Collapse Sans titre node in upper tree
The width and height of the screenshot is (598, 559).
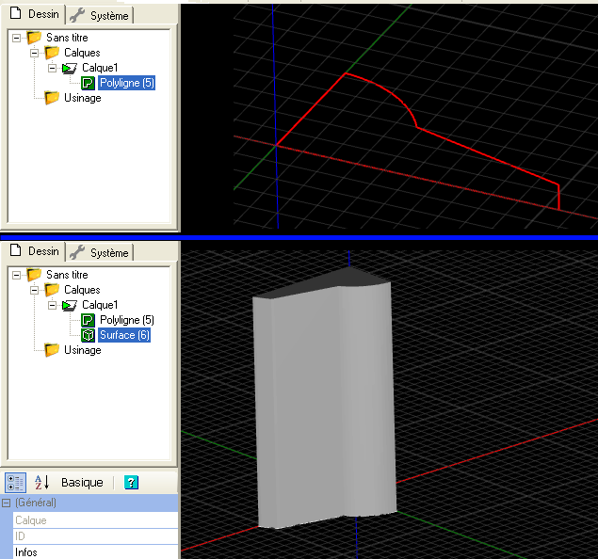click(x=16, y=38)
